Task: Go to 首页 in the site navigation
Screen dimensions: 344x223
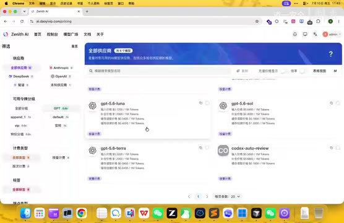Action: pyautogui.click(x=38, y=34)
